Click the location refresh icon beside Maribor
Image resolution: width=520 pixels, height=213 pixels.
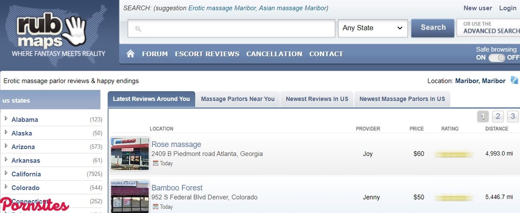(514, 80)
